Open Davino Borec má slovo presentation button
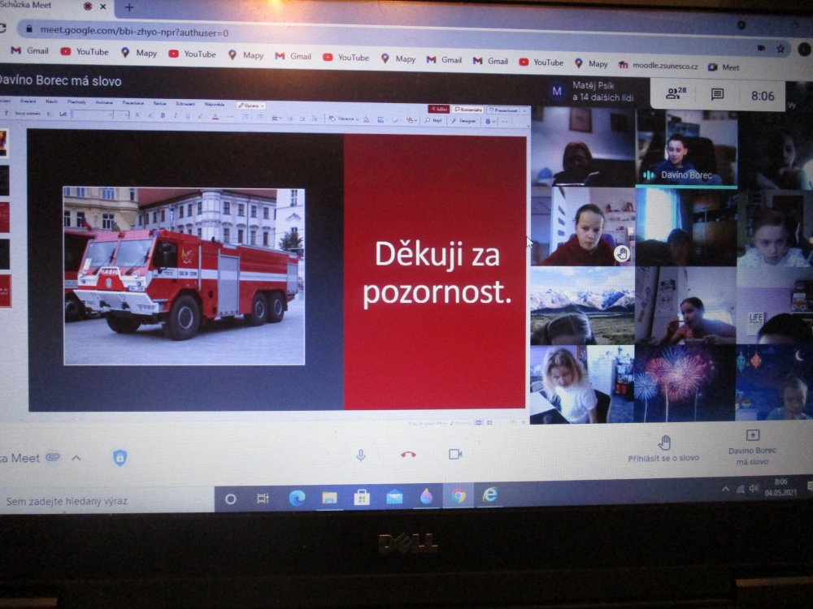The width and height of the screenshot is (813, 609). point(752,447)
